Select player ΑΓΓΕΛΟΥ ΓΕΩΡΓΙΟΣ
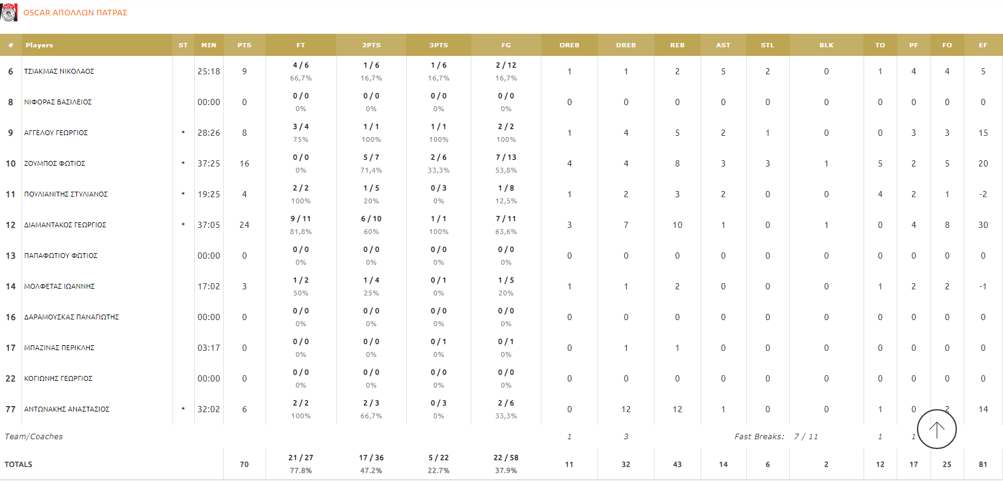1003x481 pixels. click(x=56, y=133)
